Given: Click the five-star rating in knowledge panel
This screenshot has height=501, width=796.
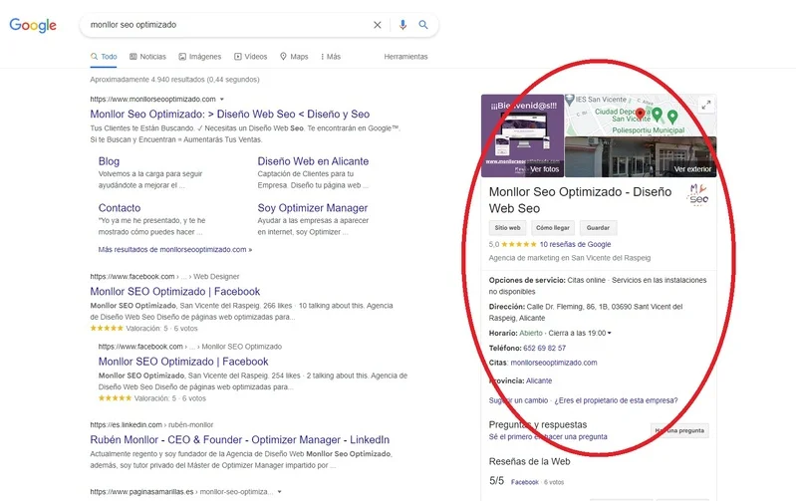Looking at the screenshot, I should pyautogui.click(x=519, y=244).
